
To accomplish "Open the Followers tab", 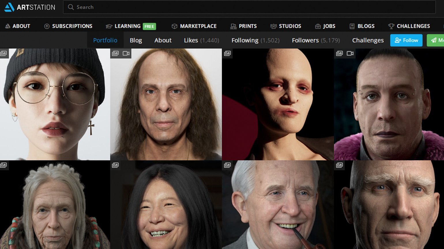I will [315, 40].
